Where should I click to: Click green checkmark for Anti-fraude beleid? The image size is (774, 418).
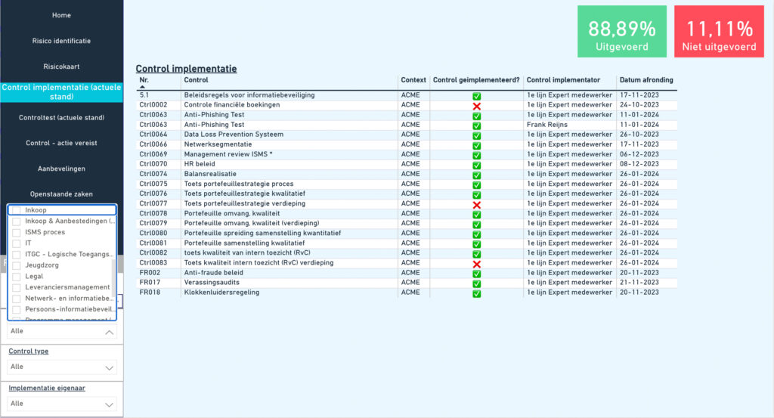[476, 274]
